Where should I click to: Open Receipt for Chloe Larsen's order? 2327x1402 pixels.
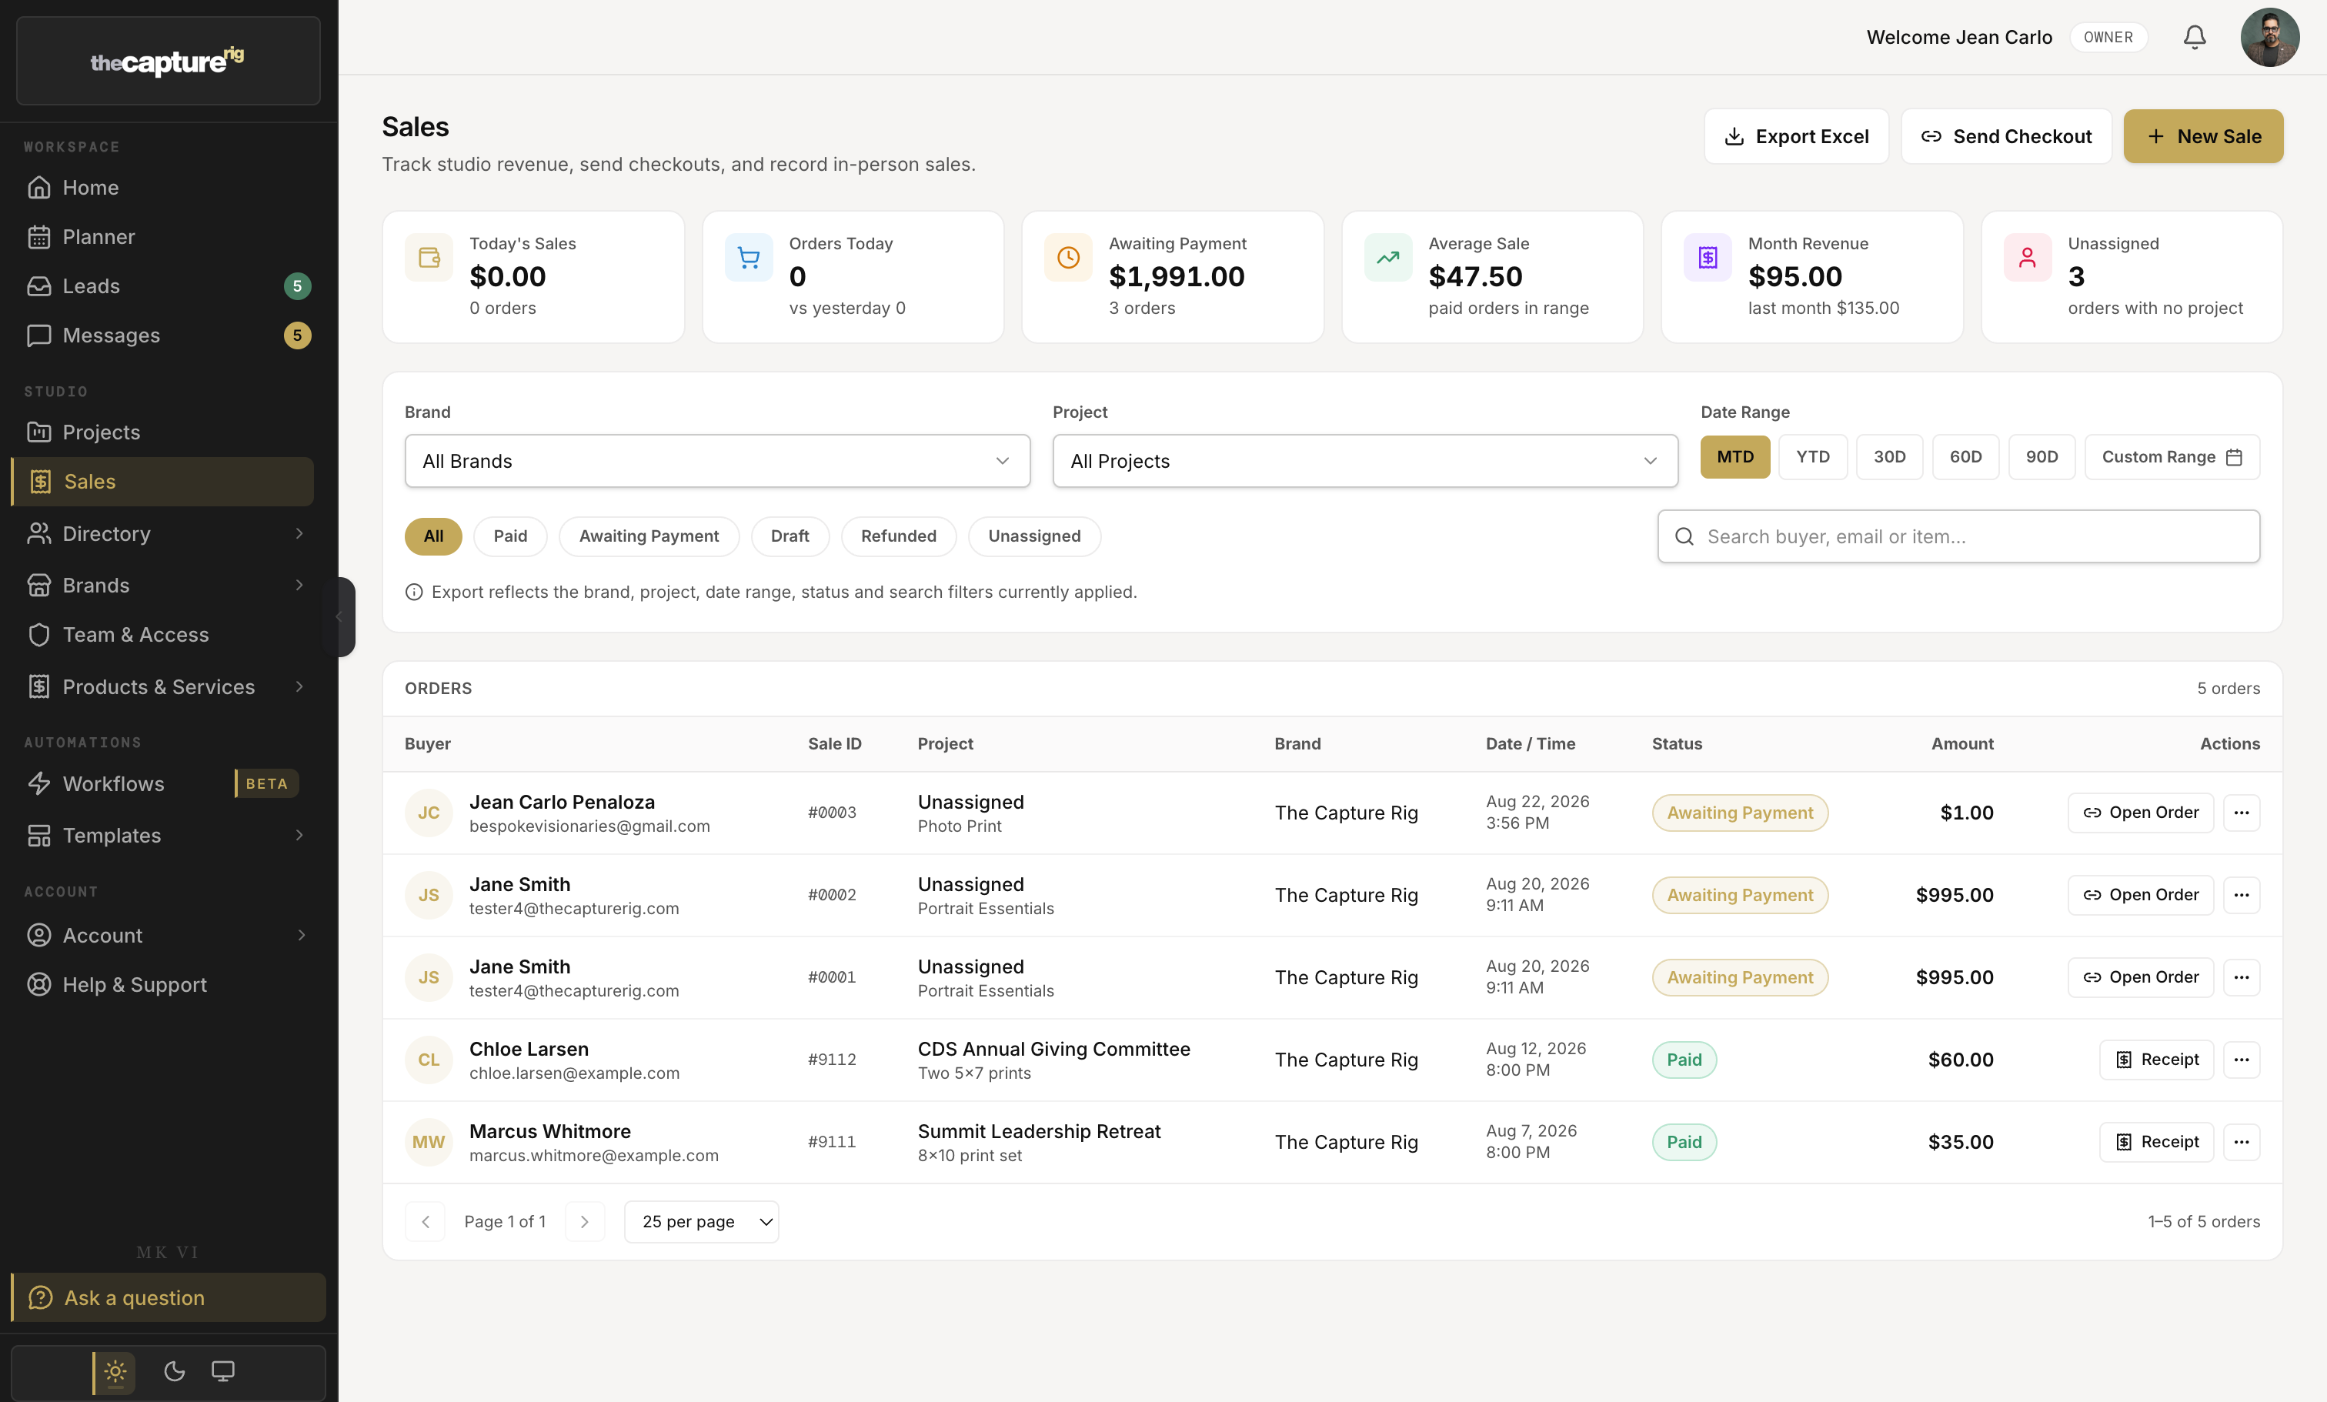2156,1060
